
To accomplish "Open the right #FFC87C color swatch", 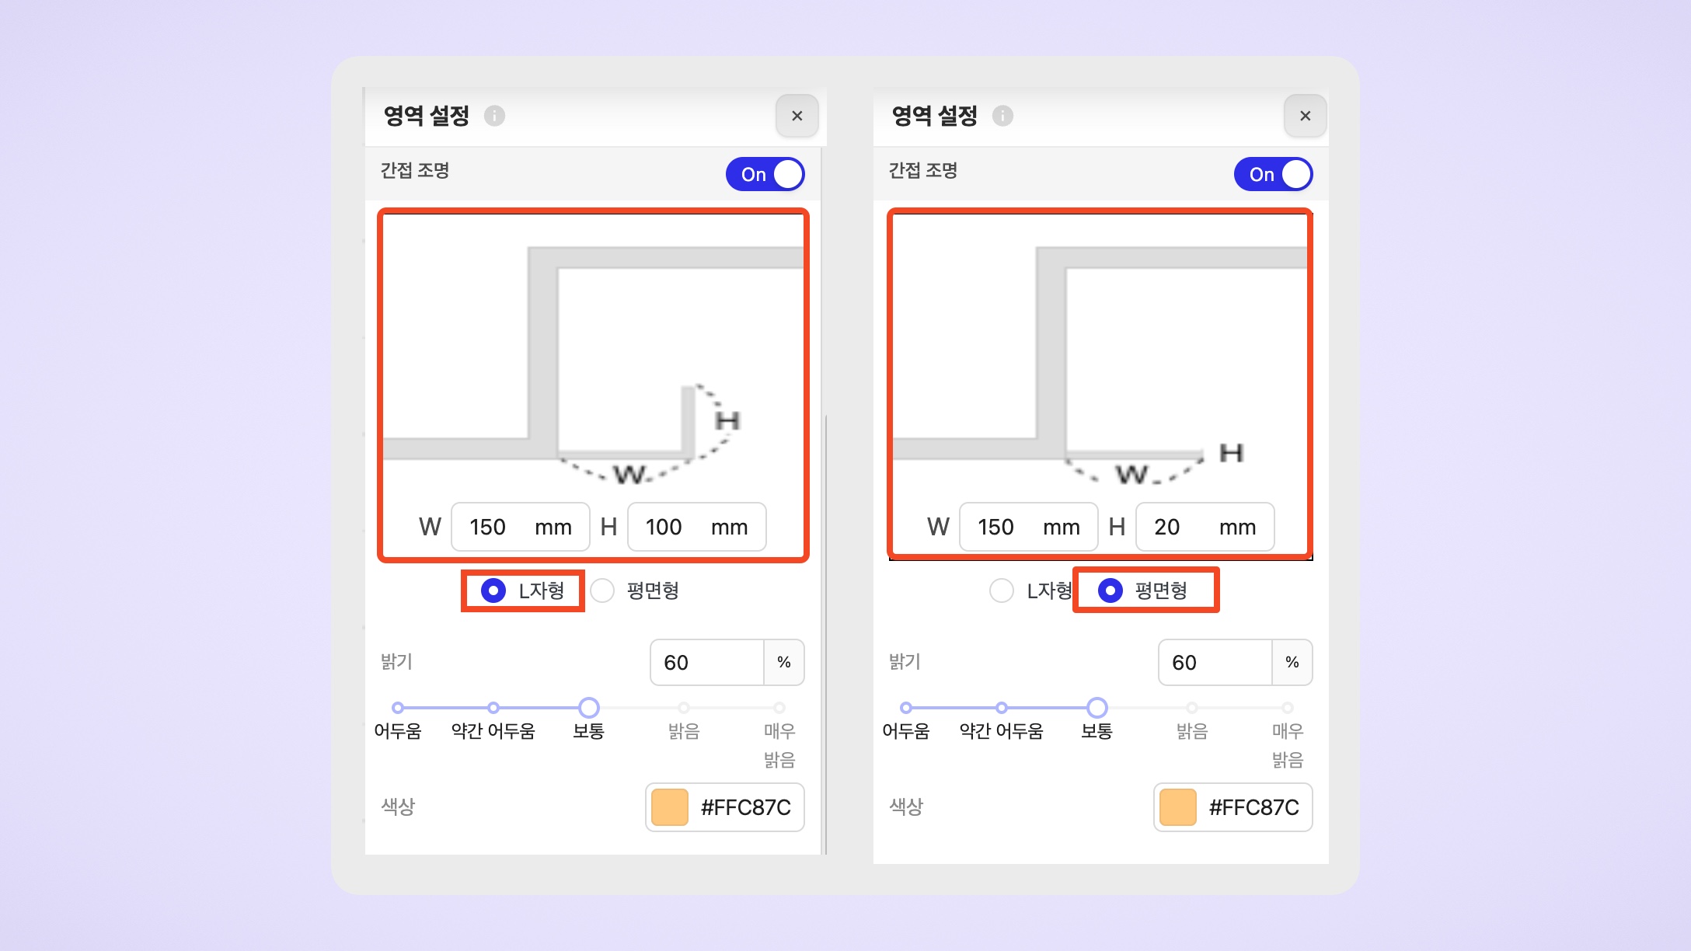I will (x=1178, y=807).
